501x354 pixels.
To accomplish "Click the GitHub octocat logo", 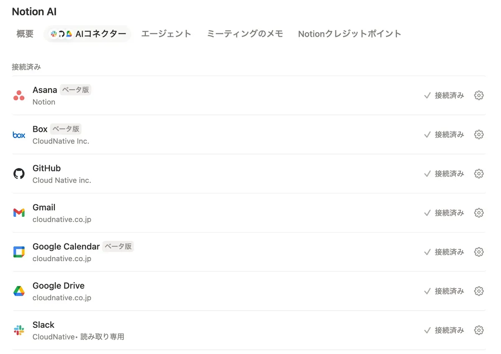I will pyautogui.click(x=19, y=174).
